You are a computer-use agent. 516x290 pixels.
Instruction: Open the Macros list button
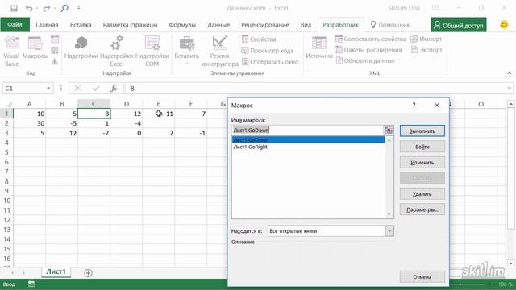[35, 48]
